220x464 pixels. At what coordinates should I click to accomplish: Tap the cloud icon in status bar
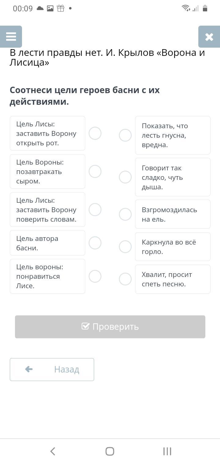(x=40, y=9)
